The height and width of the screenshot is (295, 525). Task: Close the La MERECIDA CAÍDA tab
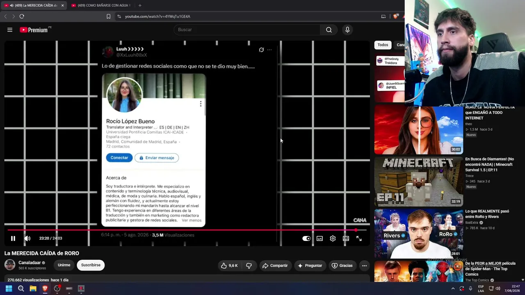click(x=62, y=5)
